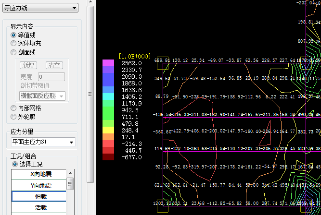Click load case list scroll up arrow
321x215 pixels.
coord(70,173)
